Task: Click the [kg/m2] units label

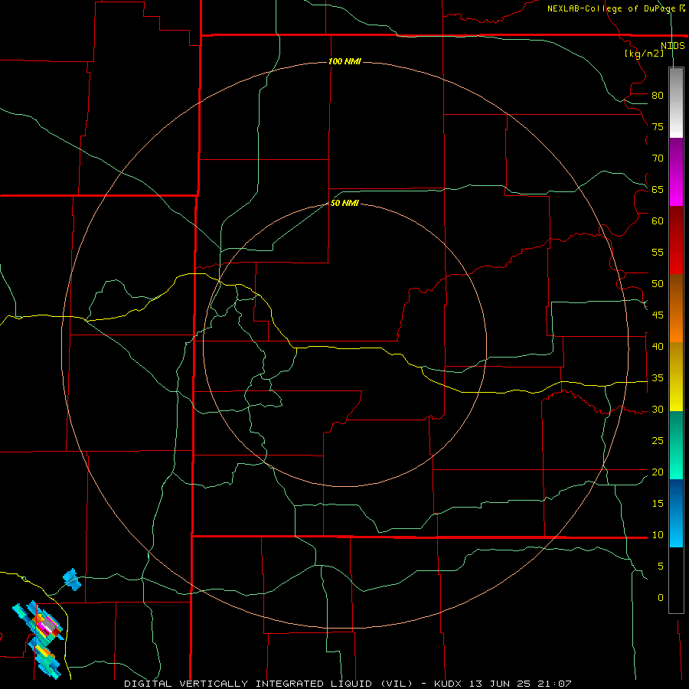Action: pyautogui.click(x=644, y=54)
